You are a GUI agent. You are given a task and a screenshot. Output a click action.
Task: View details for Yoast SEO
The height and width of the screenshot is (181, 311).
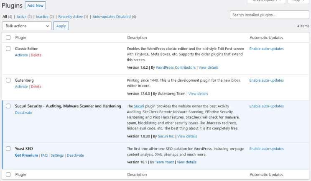(186, 162)
